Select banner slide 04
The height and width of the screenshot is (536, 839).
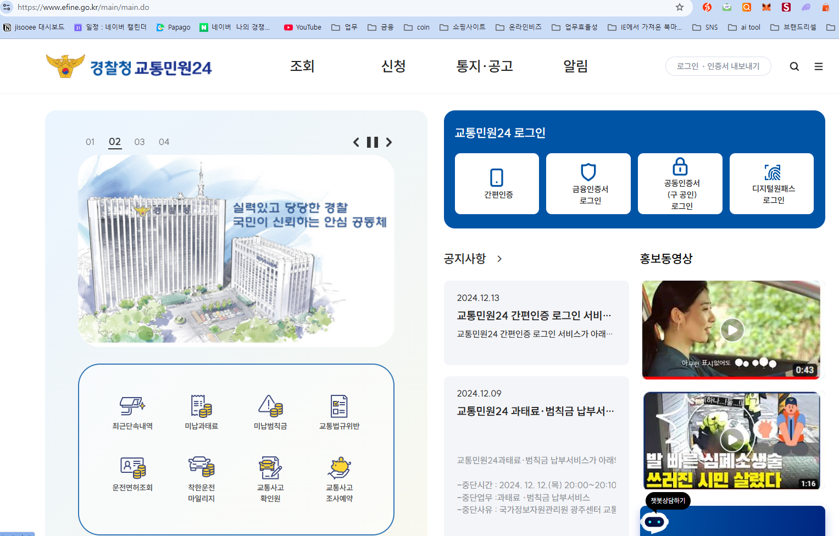point(164,142)
